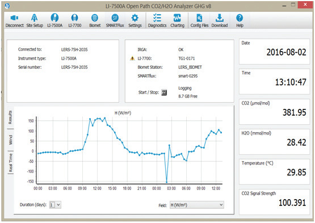The width and height of the screenshot is (315, 223).
Task: Expand the Duration (days) dropdown
Action: (x=55, y=205)
